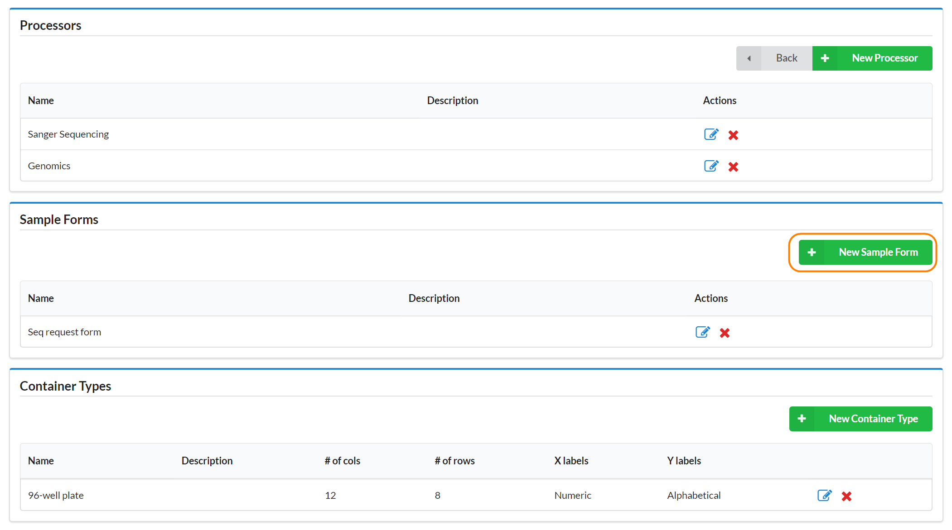Image resolution: width=952 pixels, height=530 pixels.
Task: Click the '# of cols' column header
Action: click(x=342, y=461)
